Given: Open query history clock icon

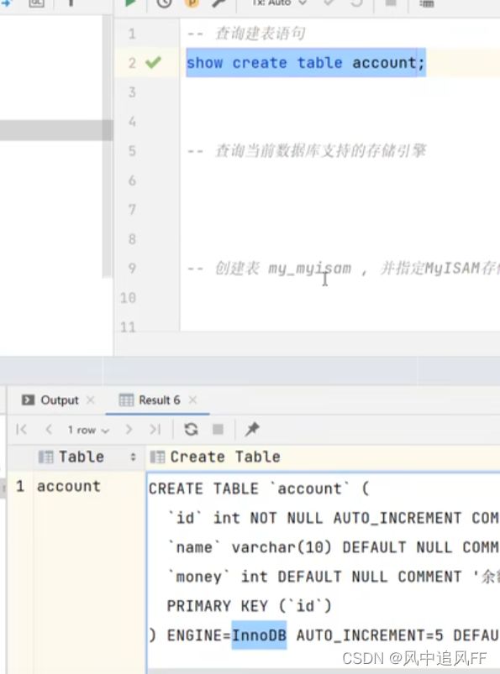Looking at the screenshot, I should 164,3.
